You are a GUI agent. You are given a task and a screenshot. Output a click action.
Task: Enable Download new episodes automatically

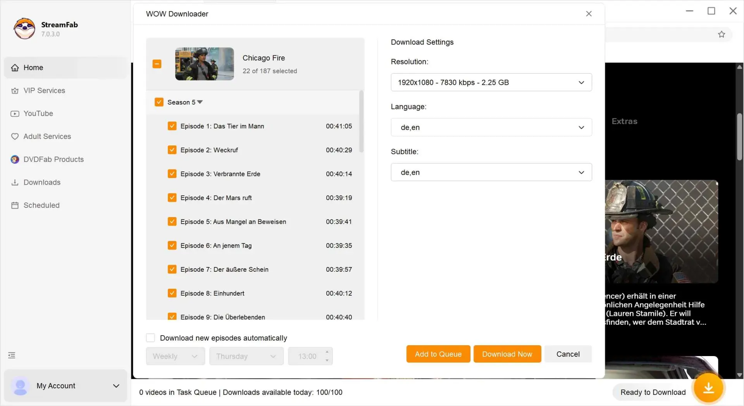[150, 338]
